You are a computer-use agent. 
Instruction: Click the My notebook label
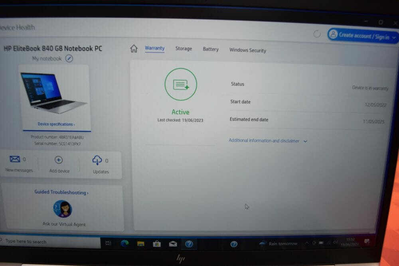pyautogui.click(x=47, y=59)
